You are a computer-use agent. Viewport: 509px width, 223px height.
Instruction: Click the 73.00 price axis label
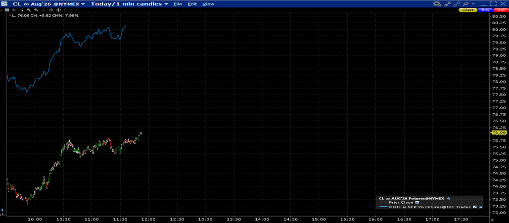point(499,213)
